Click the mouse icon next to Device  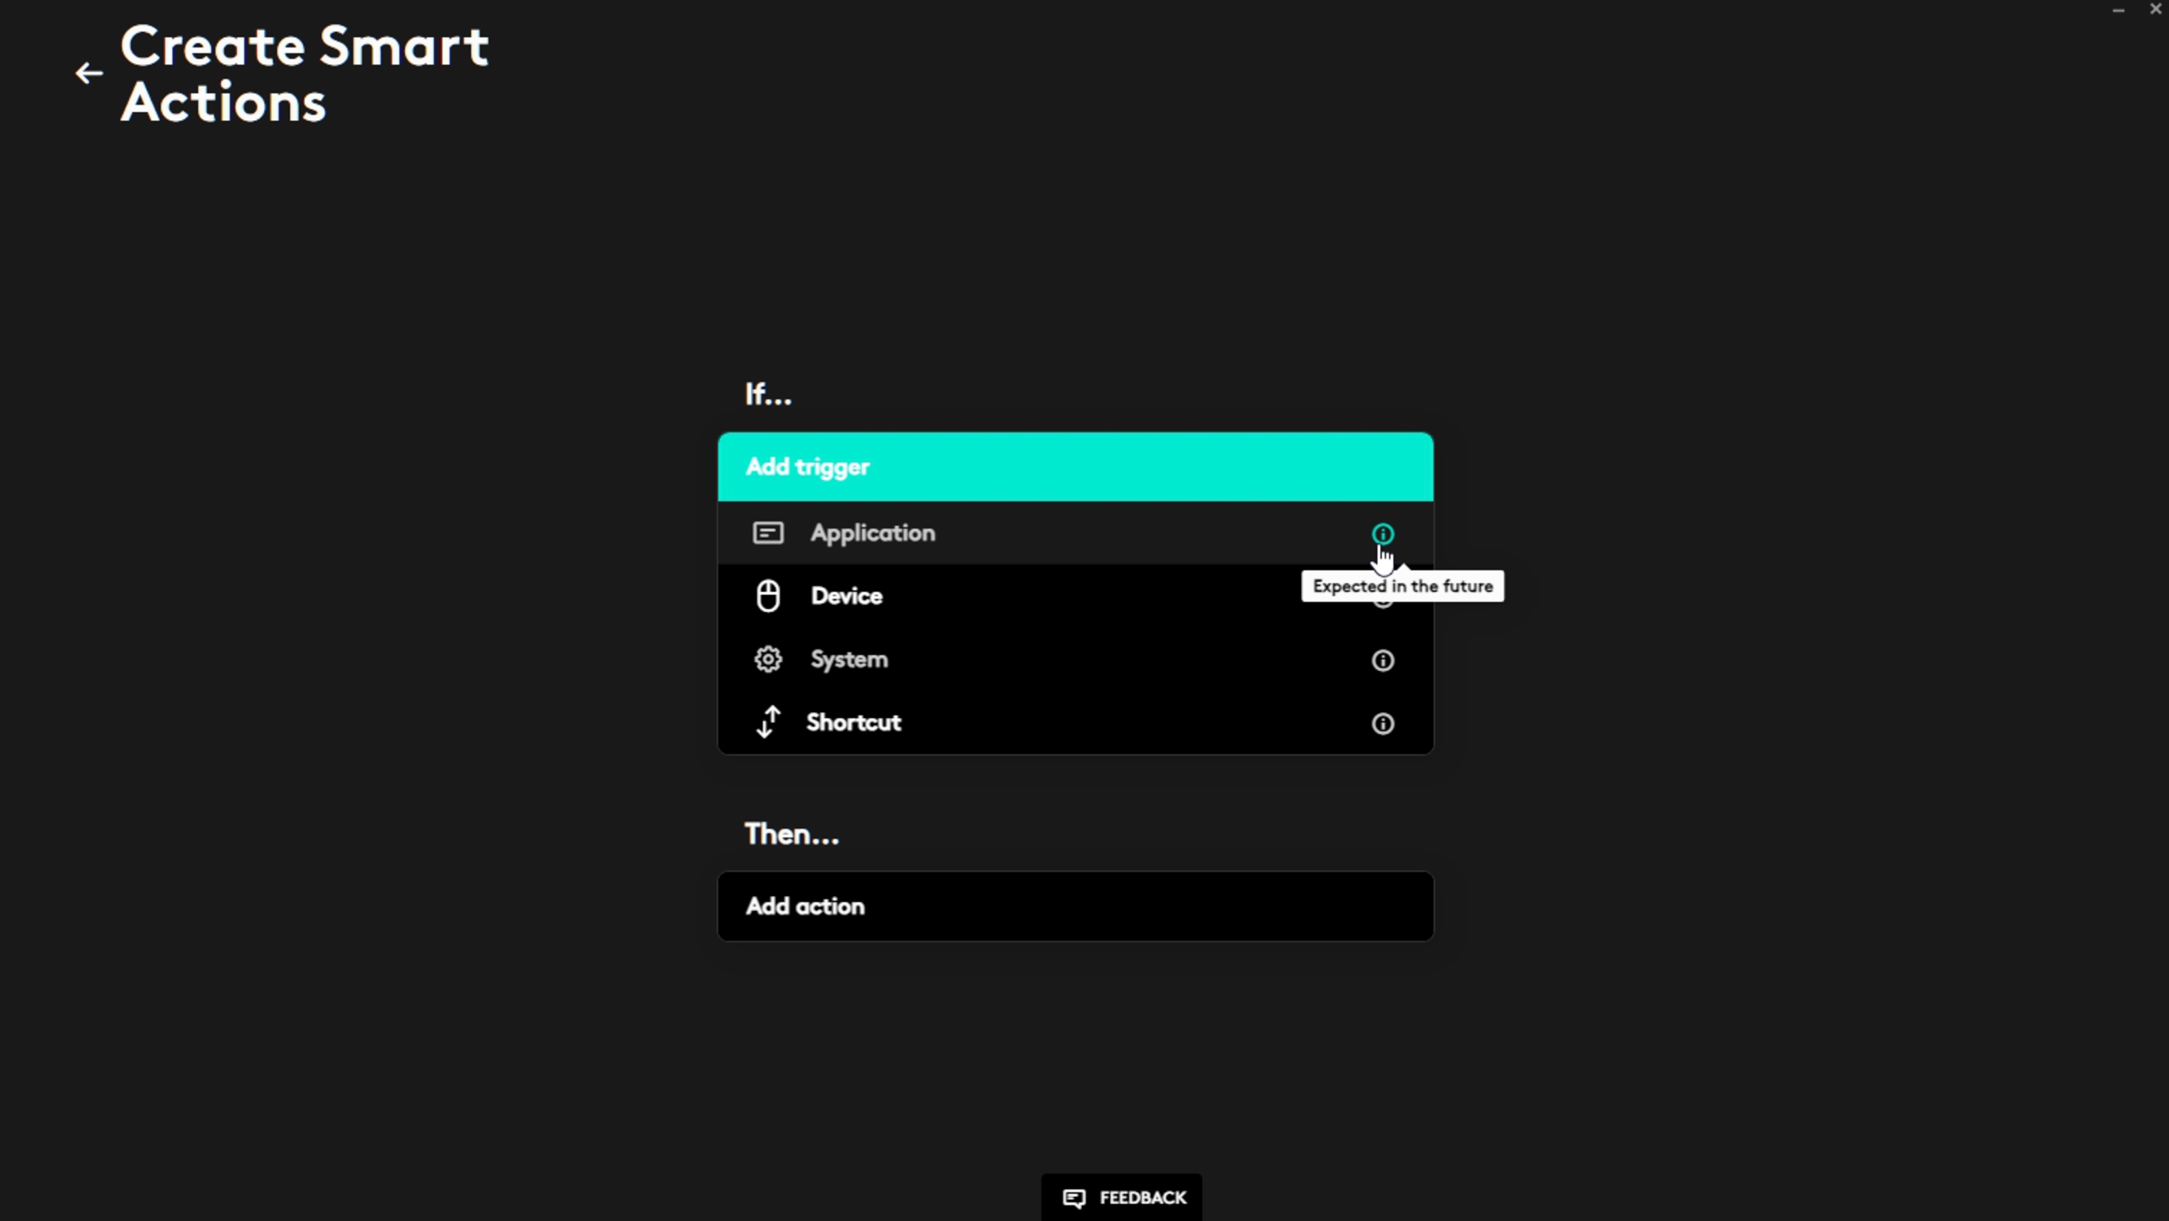[x=767, y=596]
